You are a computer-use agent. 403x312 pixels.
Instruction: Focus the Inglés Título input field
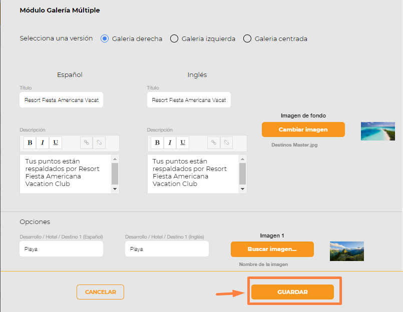coord(189,100)
